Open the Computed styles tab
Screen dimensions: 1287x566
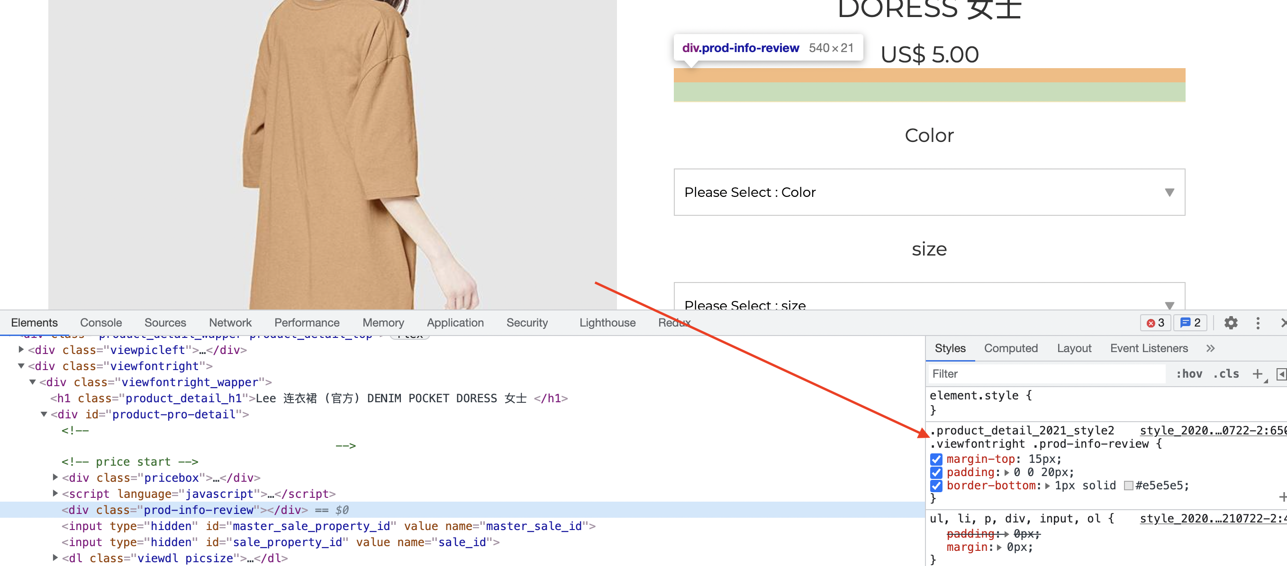[x=1010, y=348]
